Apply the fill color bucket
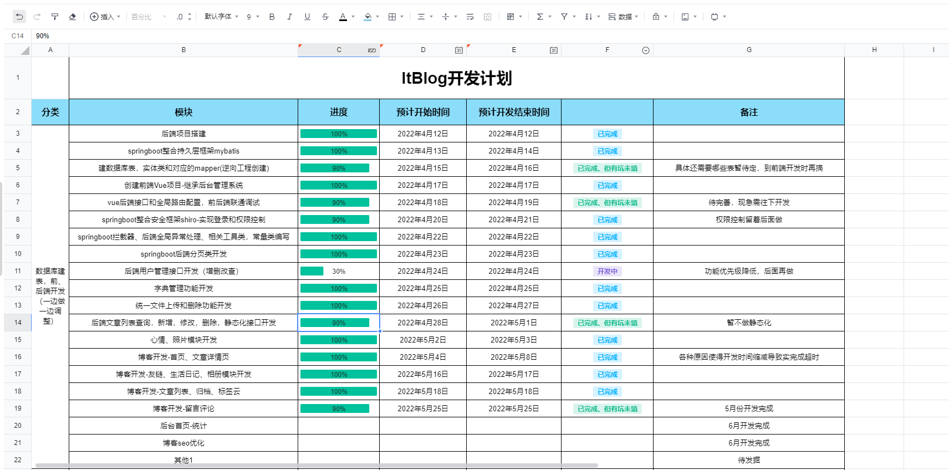The width and height of the screenshot is (949, 470). click(368, 17)
